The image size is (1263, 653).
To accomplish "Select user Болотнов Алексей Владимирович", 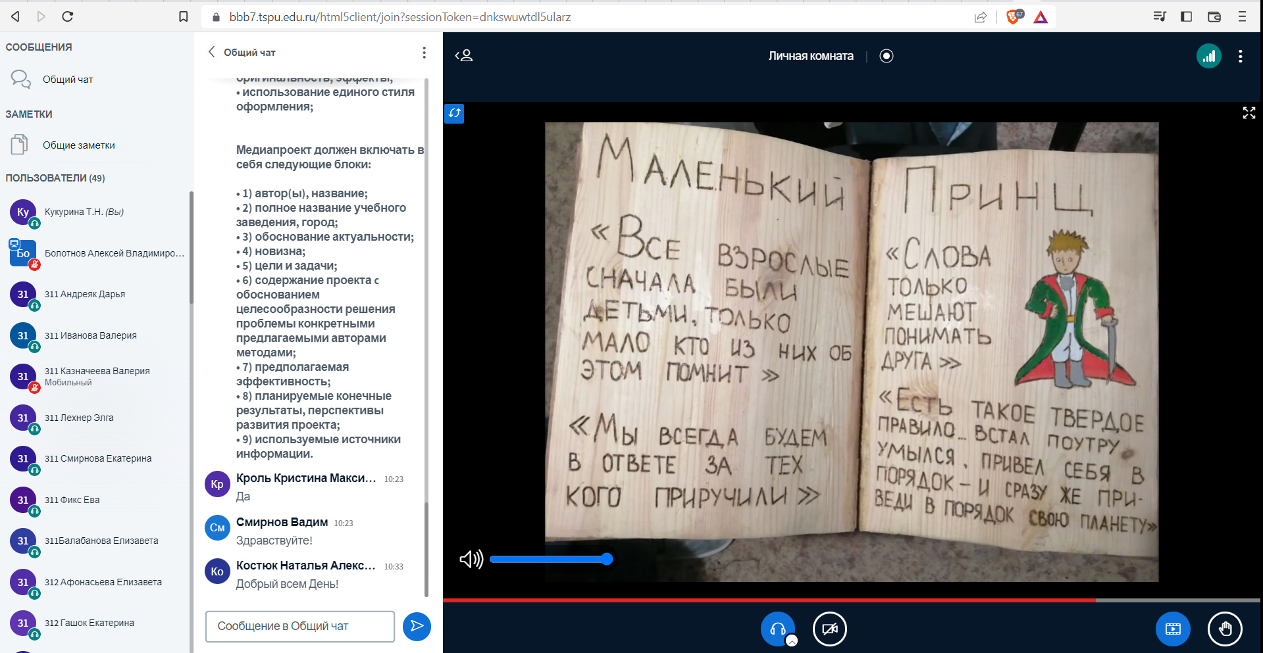I will pyautogui.click(x=96, y=253).
